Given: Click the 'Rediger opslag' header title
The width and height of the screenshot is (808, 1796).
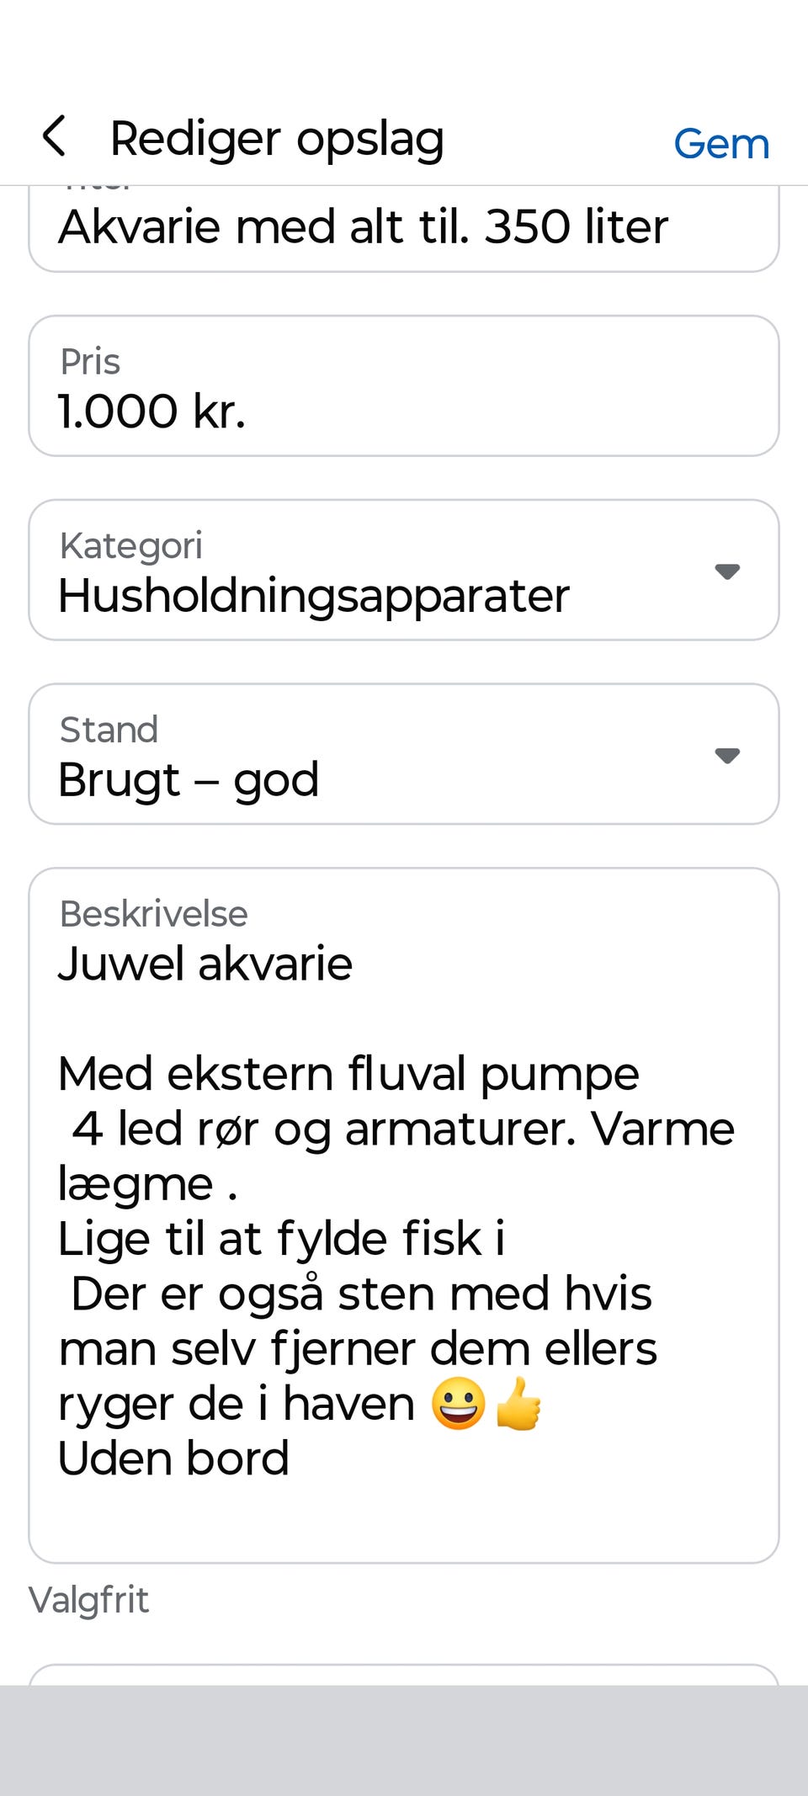Looking at the screenshot, I should coord(277,139).
